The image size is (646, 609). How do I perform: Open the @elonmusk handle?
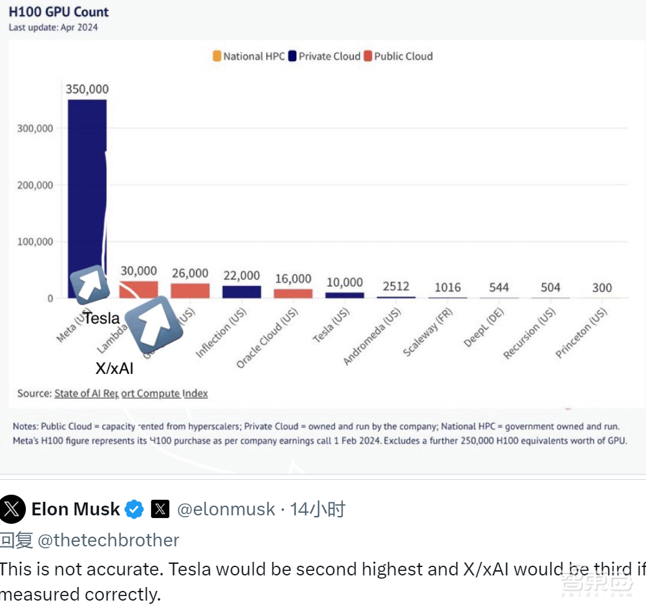226,510
